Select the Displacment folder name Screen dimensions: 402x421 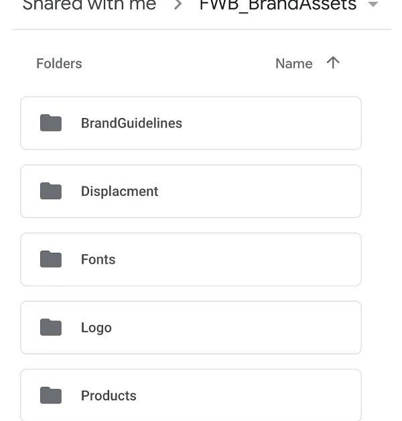point(119,192)
